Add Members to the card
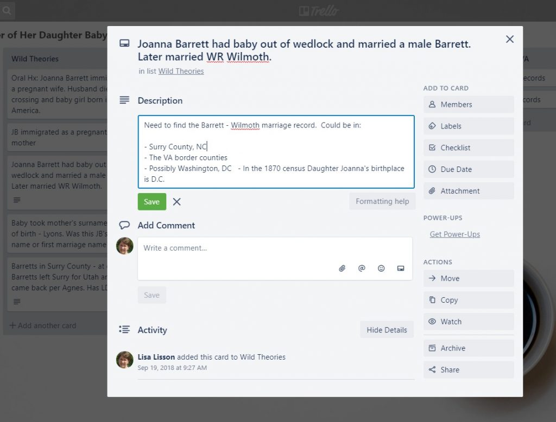The width and height of the screenshot is (556, 422). coord(469,105)
